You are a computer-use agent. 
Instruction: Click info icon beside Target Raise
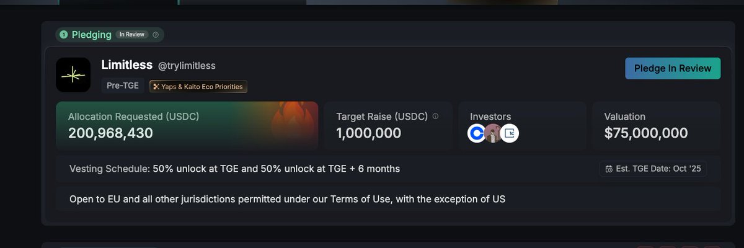435,116
